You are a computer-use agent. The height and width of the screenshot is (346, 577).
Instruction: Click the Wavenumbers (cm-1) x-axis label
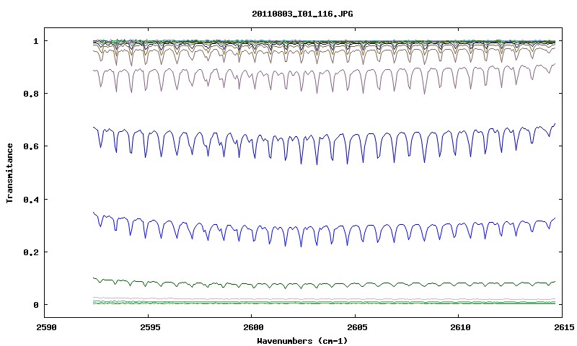point(302,341)
